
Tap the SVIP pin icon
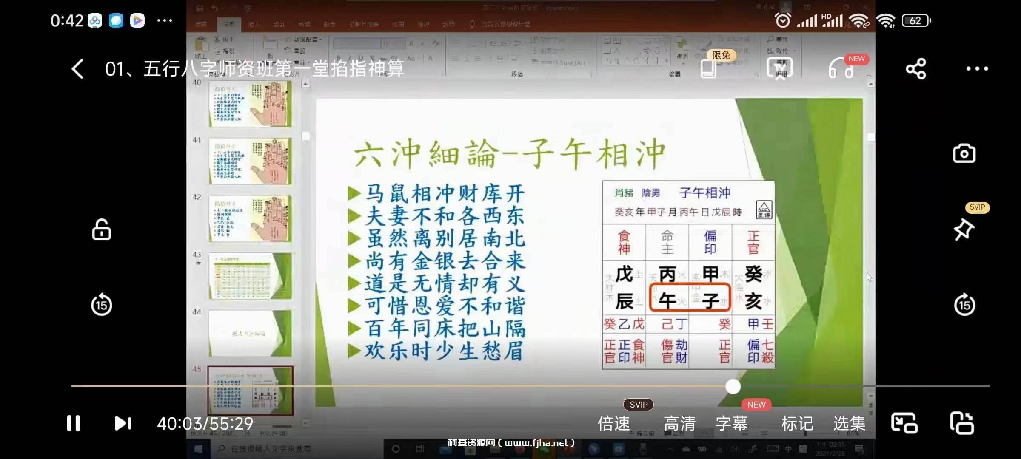[964, 229]
